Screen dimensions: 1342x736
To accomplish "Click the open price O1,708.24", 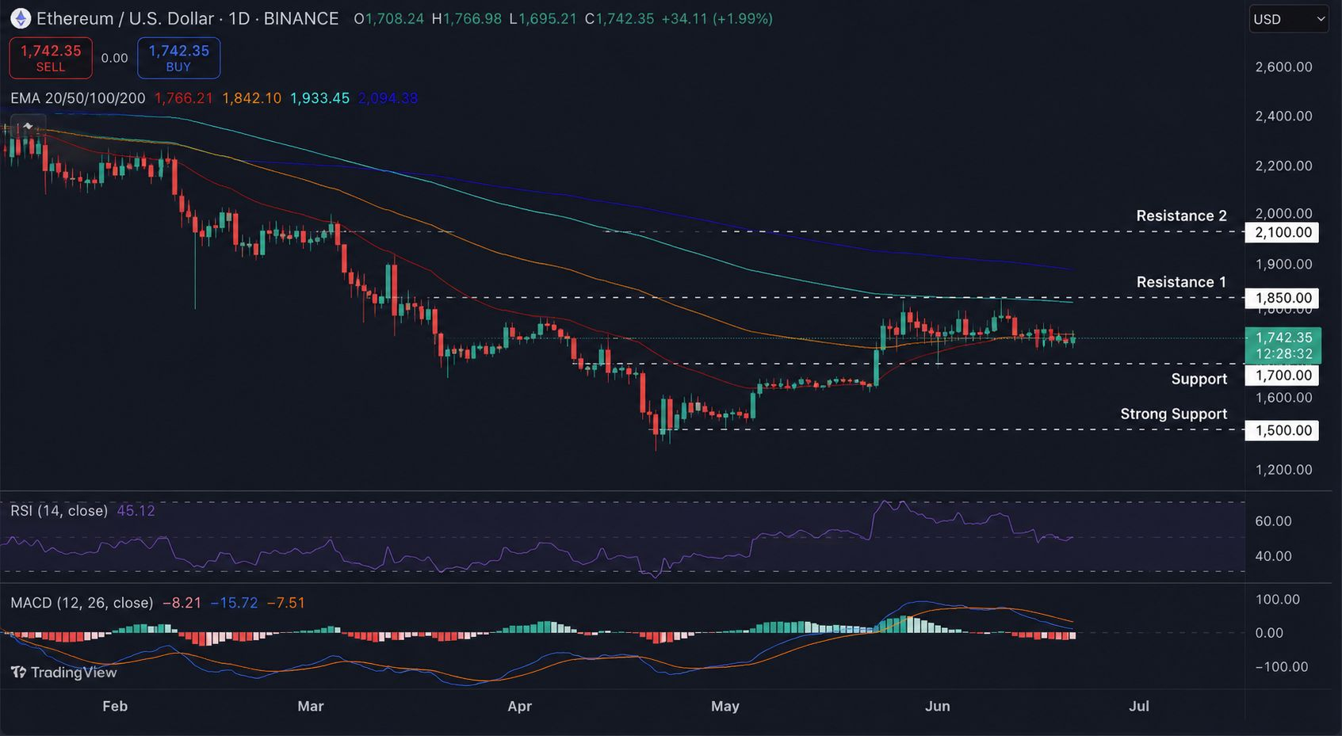I will (x=389, y=18).
